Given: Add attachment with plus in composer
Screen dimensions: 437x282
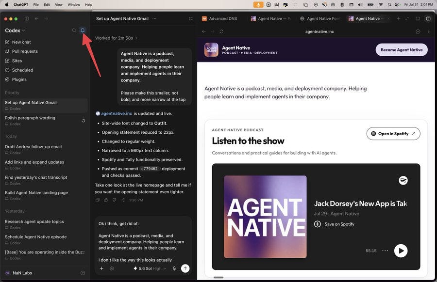Looking at the screenshot, I should 101,268.
